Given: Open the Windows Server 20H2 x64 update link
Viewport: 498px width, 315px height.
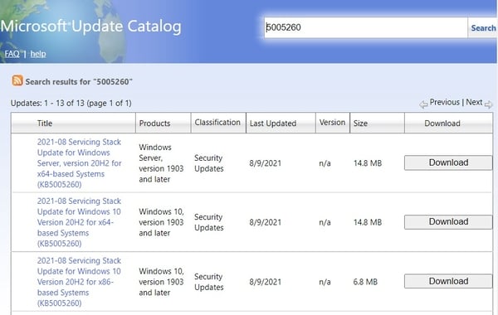Looking at the screenshot, I should pyautogui.click(x=79, y=163).
